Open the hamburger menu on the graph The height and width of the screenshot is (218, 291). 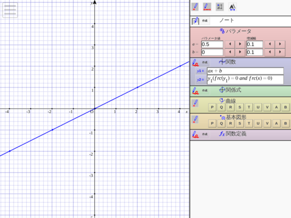pyautogui.click(x=10, y=10)
